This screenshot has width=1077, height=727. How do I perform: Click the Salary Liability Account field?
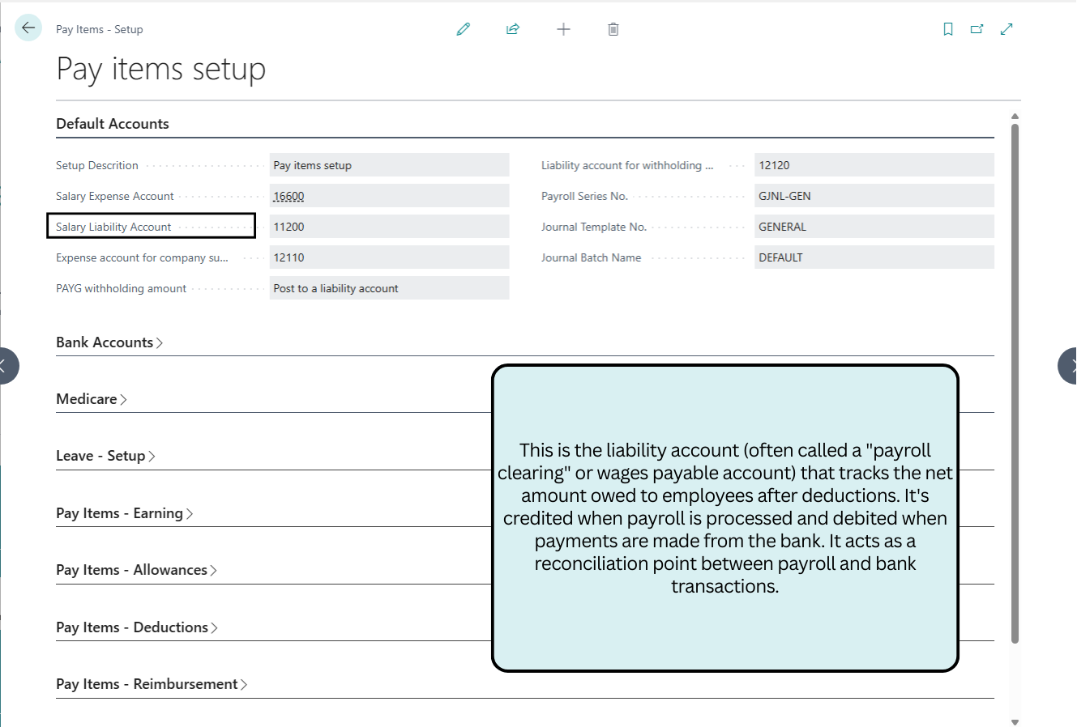(x=389, y=227)
